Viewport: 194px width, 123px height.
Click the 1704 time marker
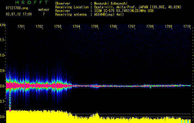[x=76, y=26]
